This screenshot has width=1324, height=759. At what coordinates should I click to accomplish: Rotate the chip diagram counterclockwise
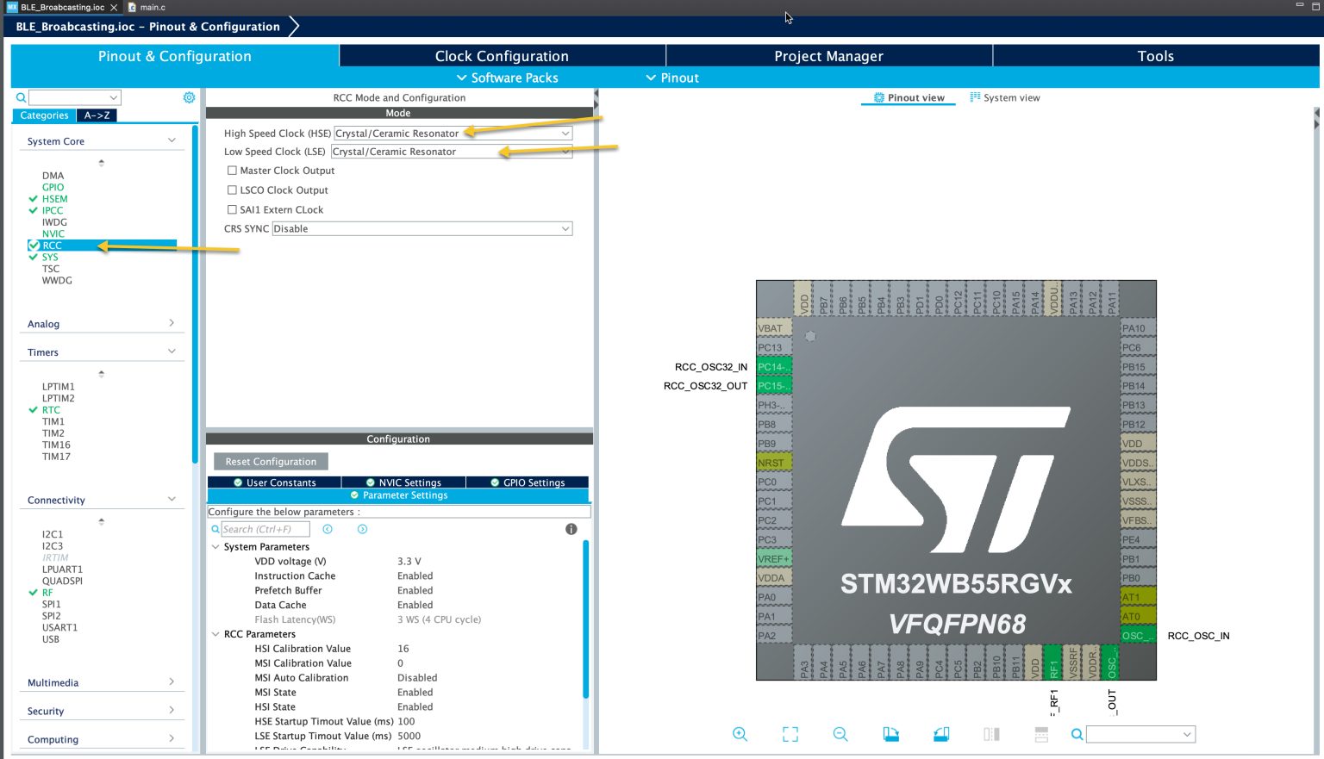pyautogui.click(x=940, y=734)
